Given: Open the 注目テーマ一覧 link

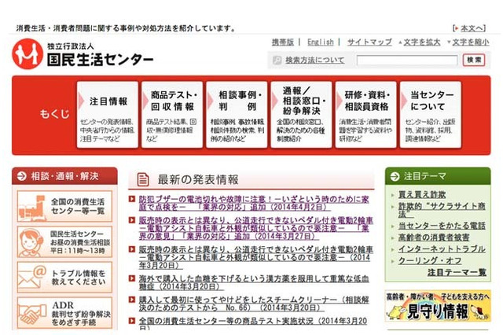Looking at the screenshot, I should coord(457,272).
